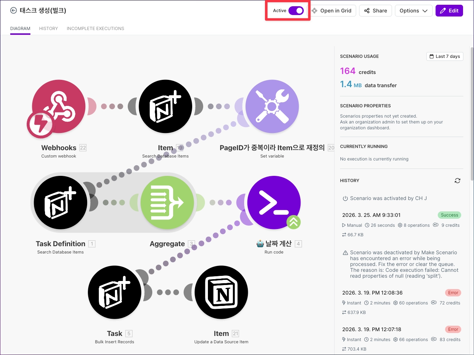The width and height of the screenshot is (474, 355).
Task: Refresh the scenario history list
Action: click(x=458, y=181)
